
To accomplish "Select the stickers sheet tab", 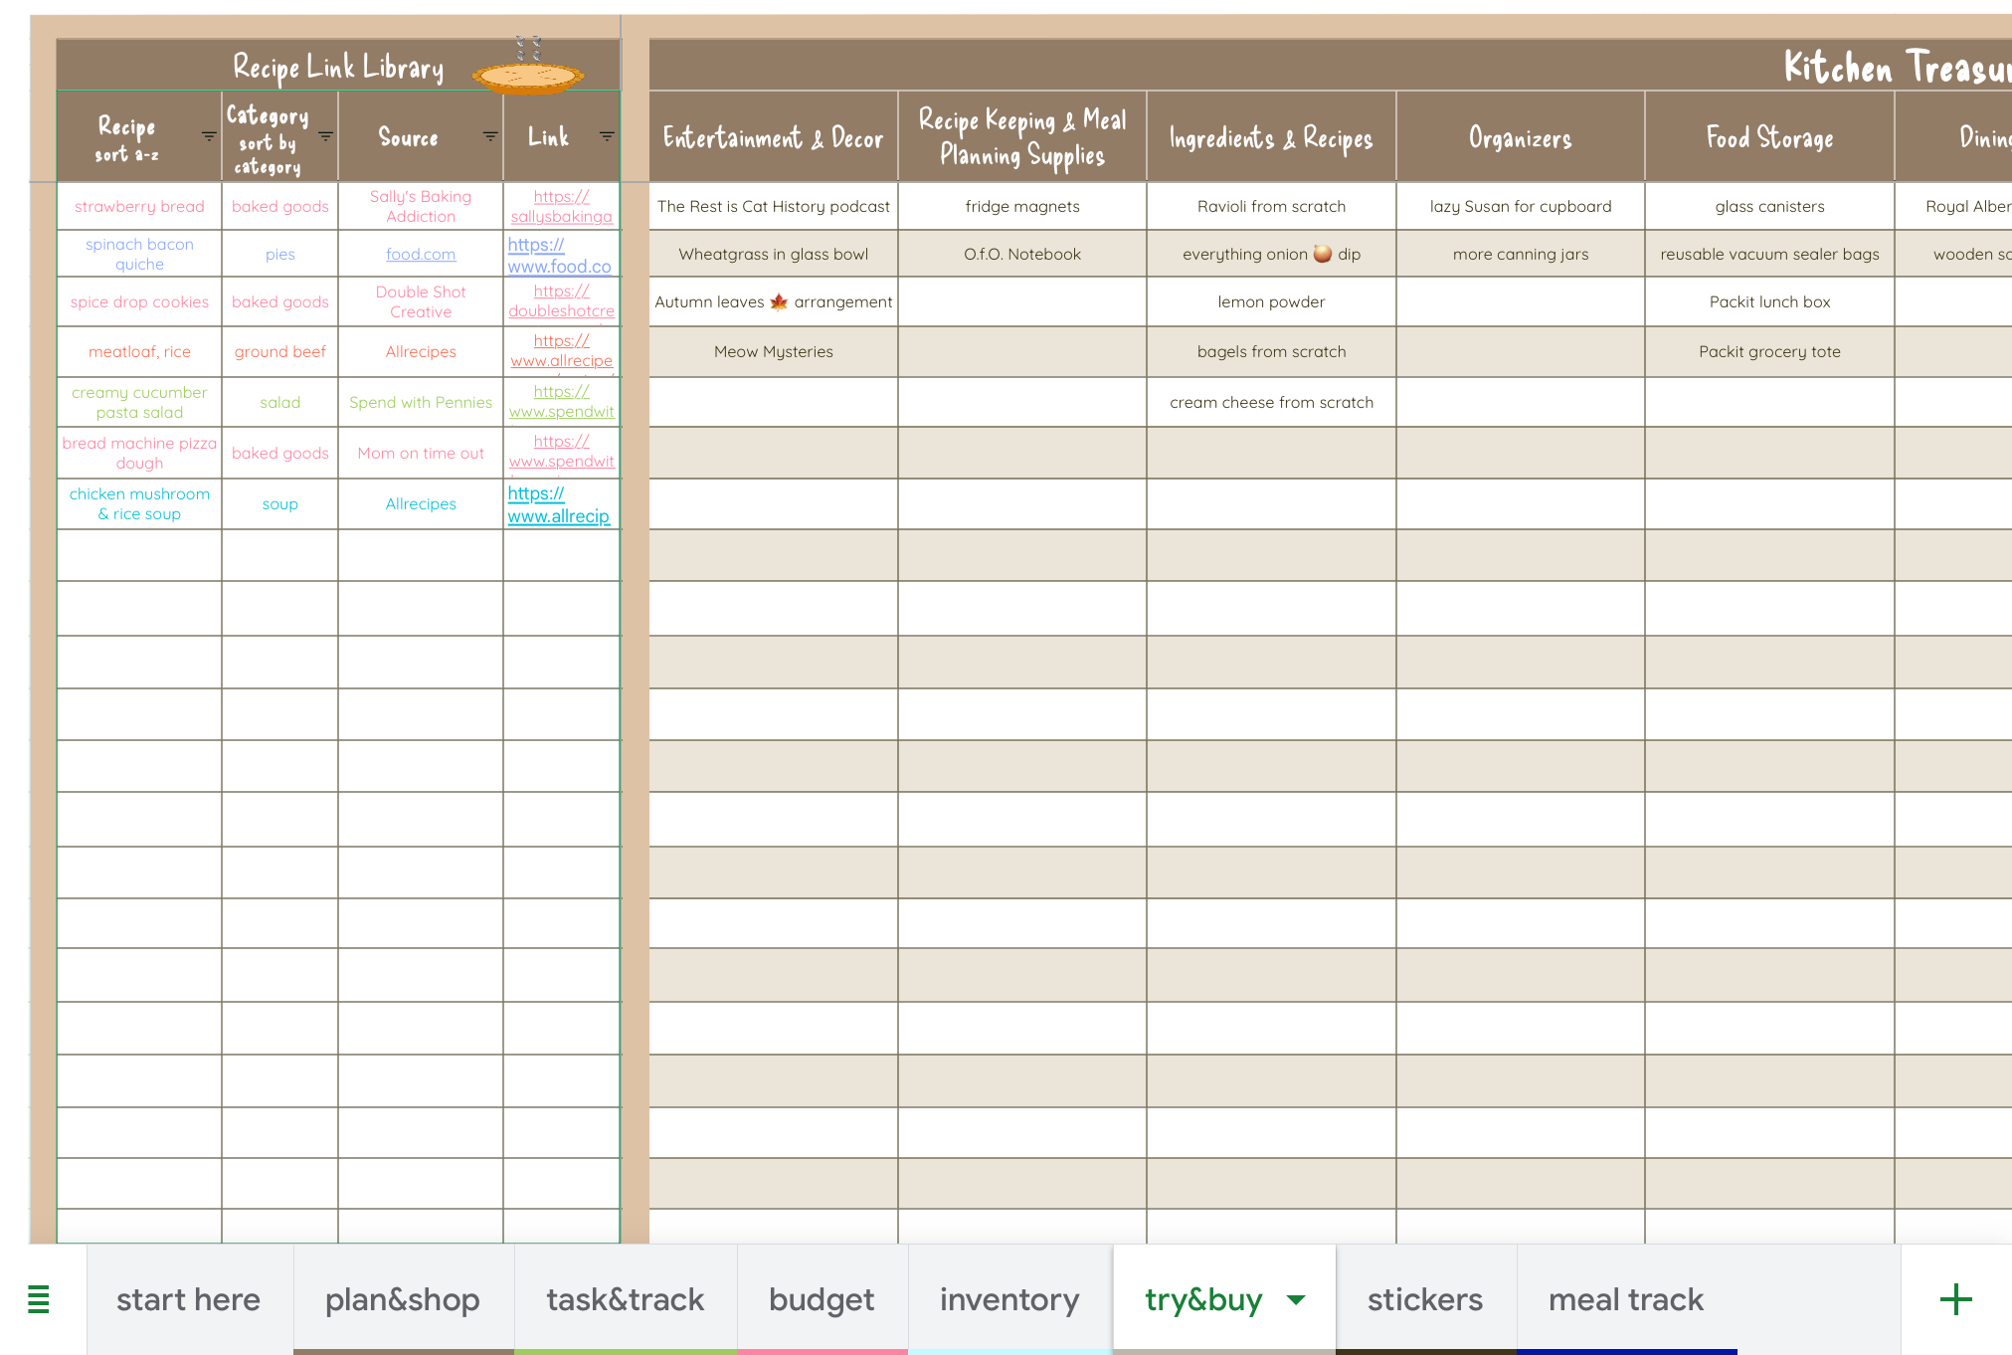I will [1424, 1299].
